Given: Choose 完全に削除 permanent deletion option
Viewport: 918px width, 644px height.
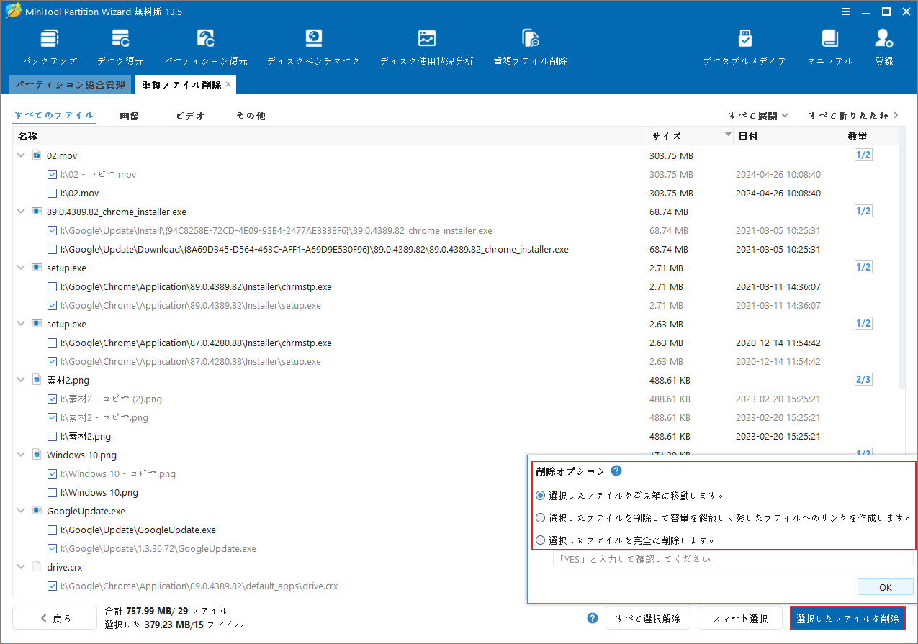Looking at the screenshot, I should click(x=540, y=539).
